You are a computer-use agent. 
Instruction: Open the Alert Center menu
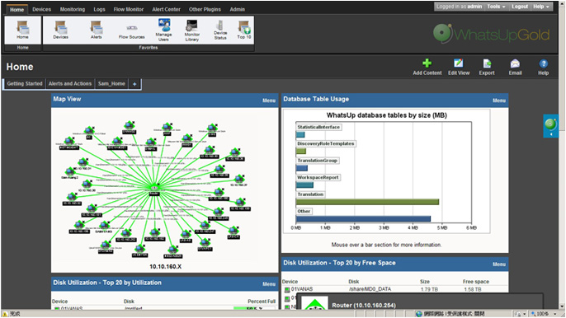[166, 9]
